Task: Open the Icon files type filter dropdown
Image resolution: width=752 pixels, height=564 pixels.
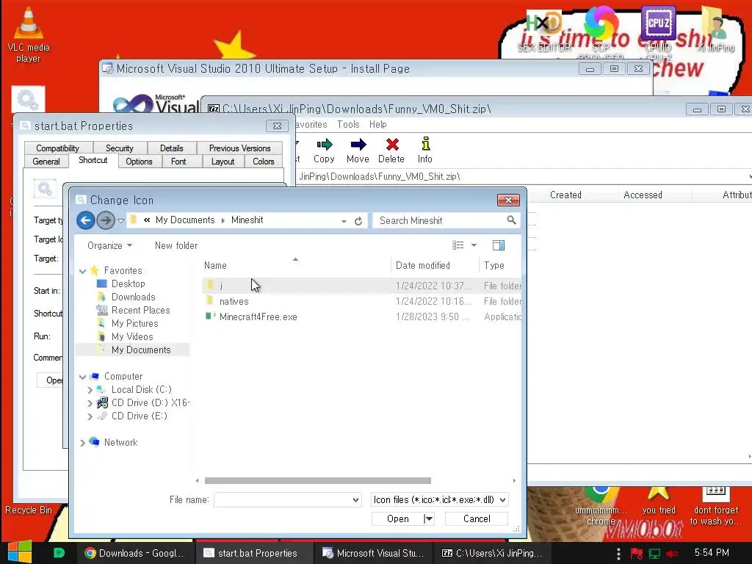Action: [502, 499]
